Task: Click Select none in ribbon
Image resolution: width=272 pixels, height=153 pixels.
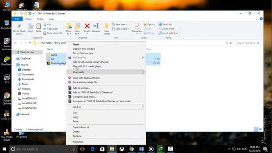Action: point(166,28)
